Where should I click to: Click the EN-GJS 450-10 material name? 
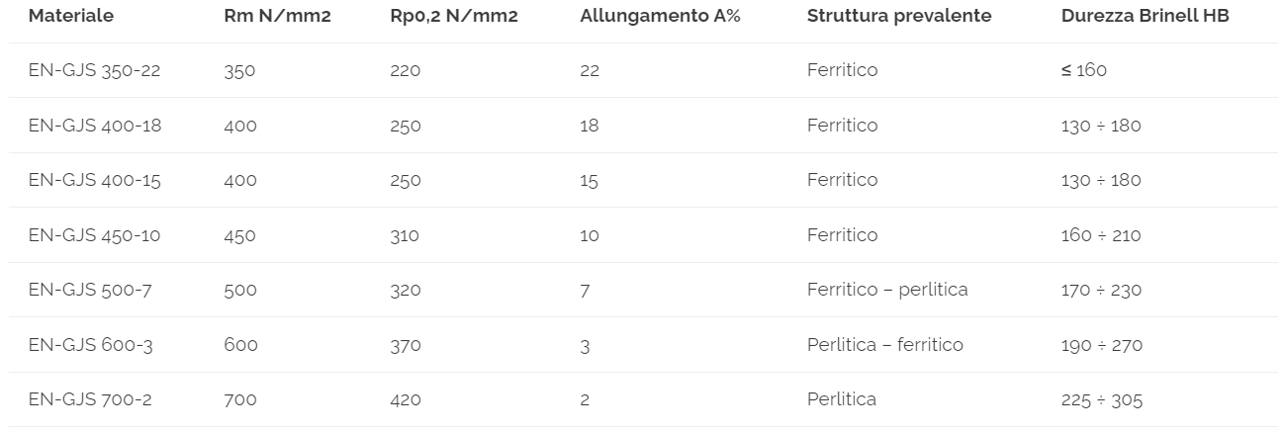pos(94,235)
